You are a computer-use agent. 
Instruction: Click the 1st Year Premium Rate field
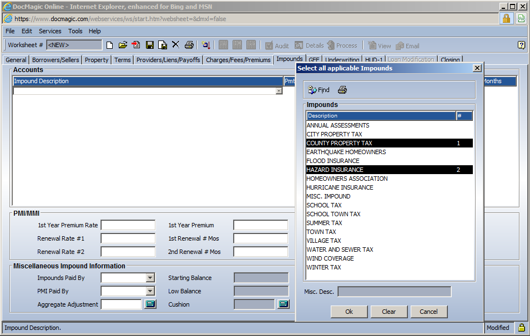coord(128,225)
